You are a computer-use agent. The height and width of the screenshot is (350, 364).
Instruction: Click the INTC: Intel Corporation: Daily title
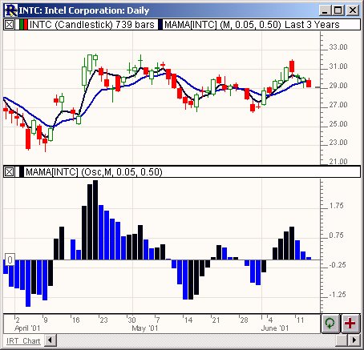click(84, 10)
